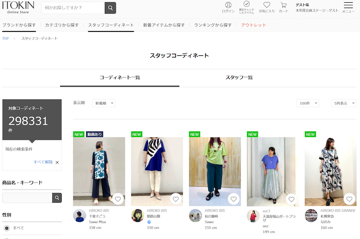This screenshot has height=239, width=360.
Task: Click the なおみ staff avatar
Action: (x=311, y=216)
